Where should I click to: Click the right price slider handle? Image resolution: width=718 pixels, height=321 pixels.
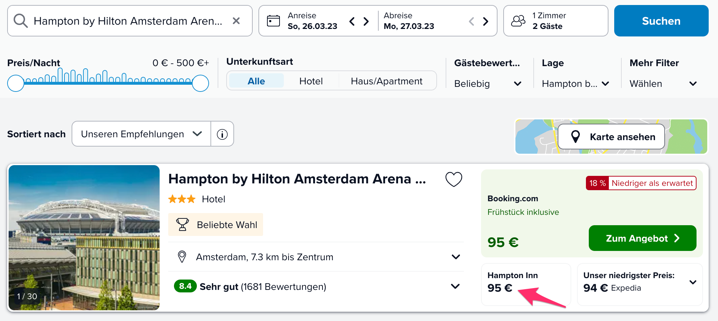click(200, 83)
